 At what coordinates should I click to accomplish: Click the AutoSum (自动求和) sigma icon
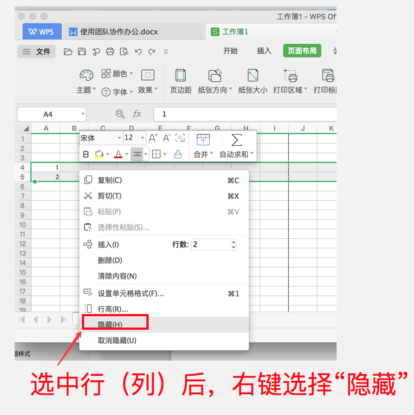click(237, 140)
